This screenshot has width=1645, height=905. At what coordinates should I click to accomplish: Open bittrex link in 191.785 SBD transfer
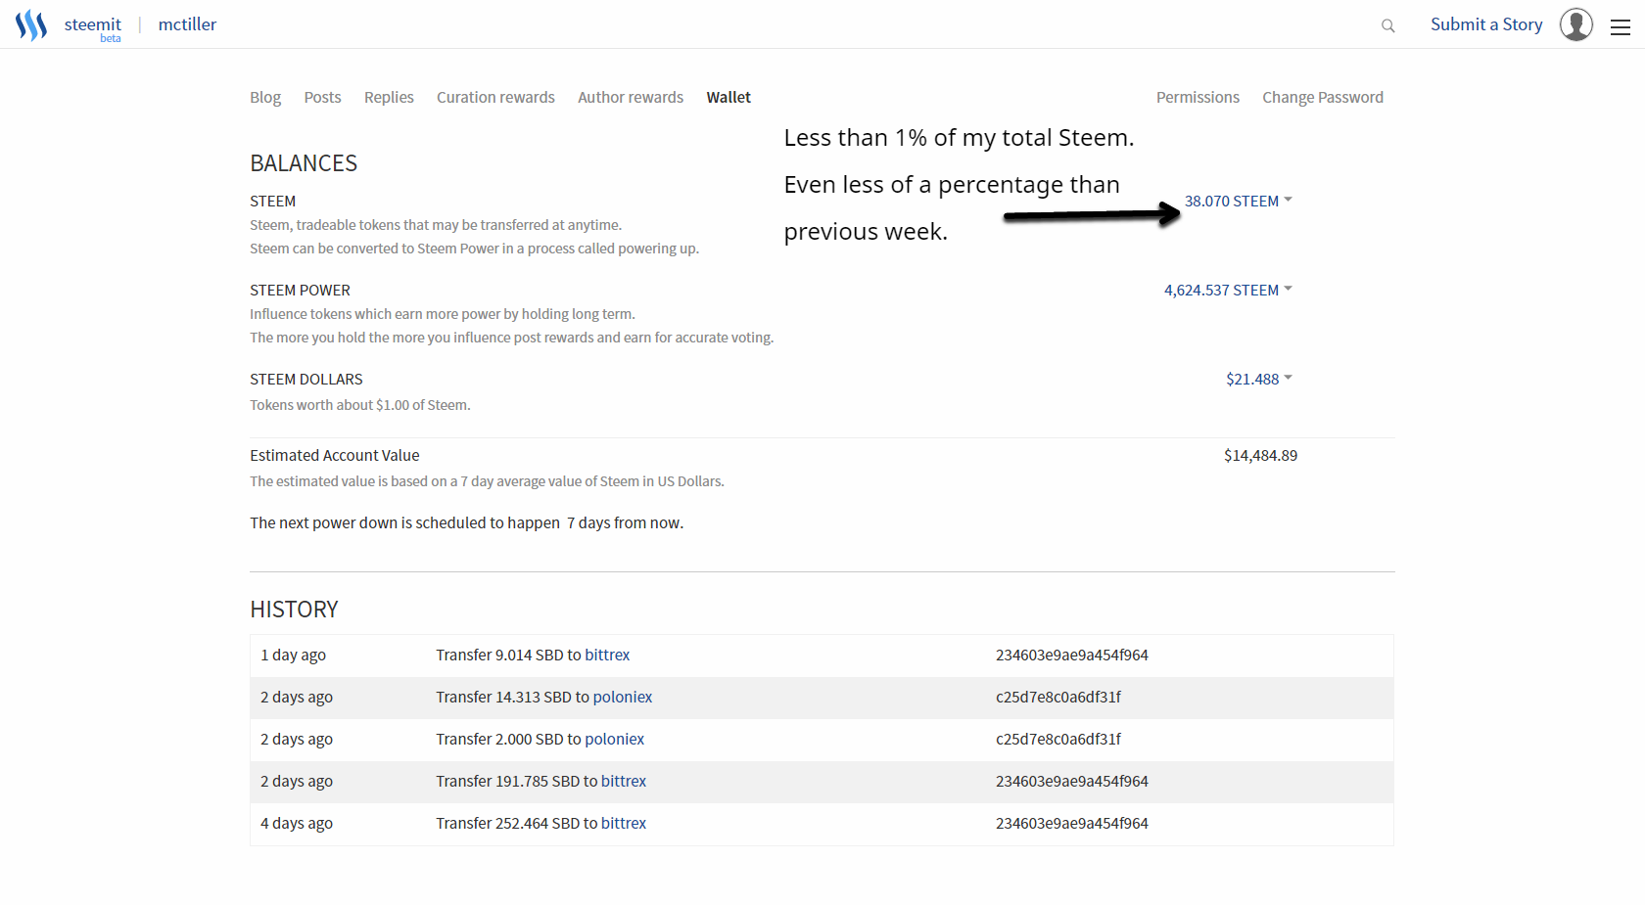[x=624, y=781]
